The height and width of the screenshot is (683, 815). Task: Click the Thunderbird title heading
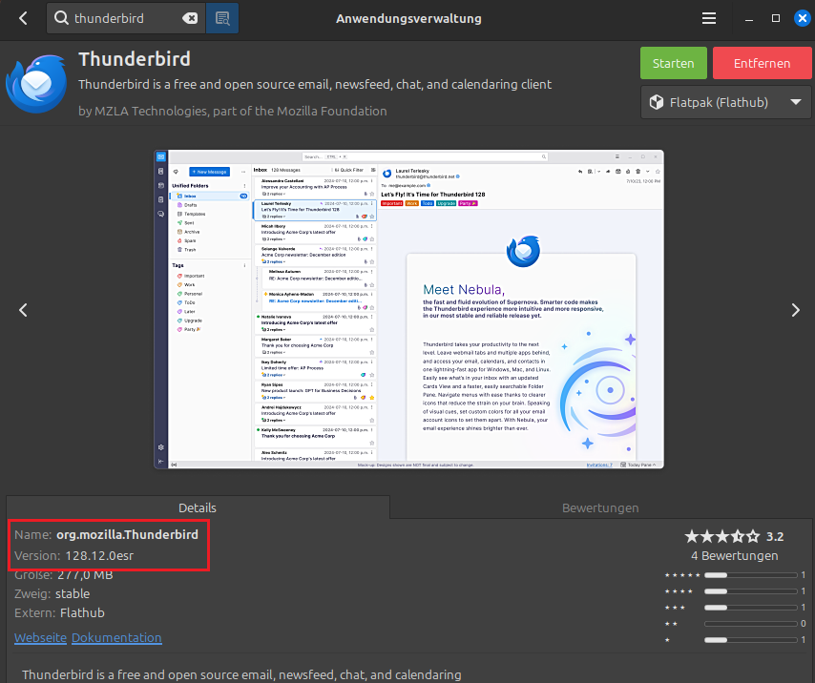pos(135,59)
